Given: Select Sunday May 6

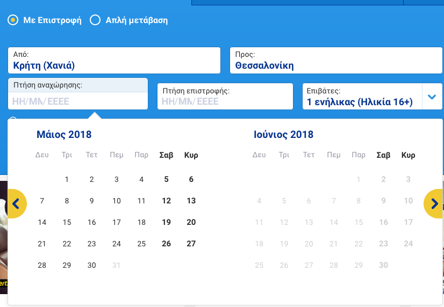Looking at the screenshot, I should coord(191,179).
